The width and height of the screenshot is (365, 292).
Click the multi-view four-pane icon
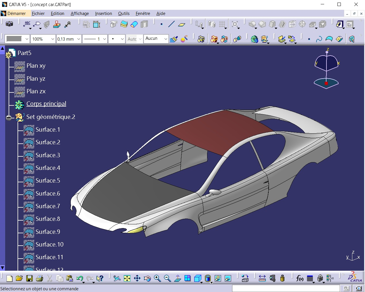coord(188,278)
